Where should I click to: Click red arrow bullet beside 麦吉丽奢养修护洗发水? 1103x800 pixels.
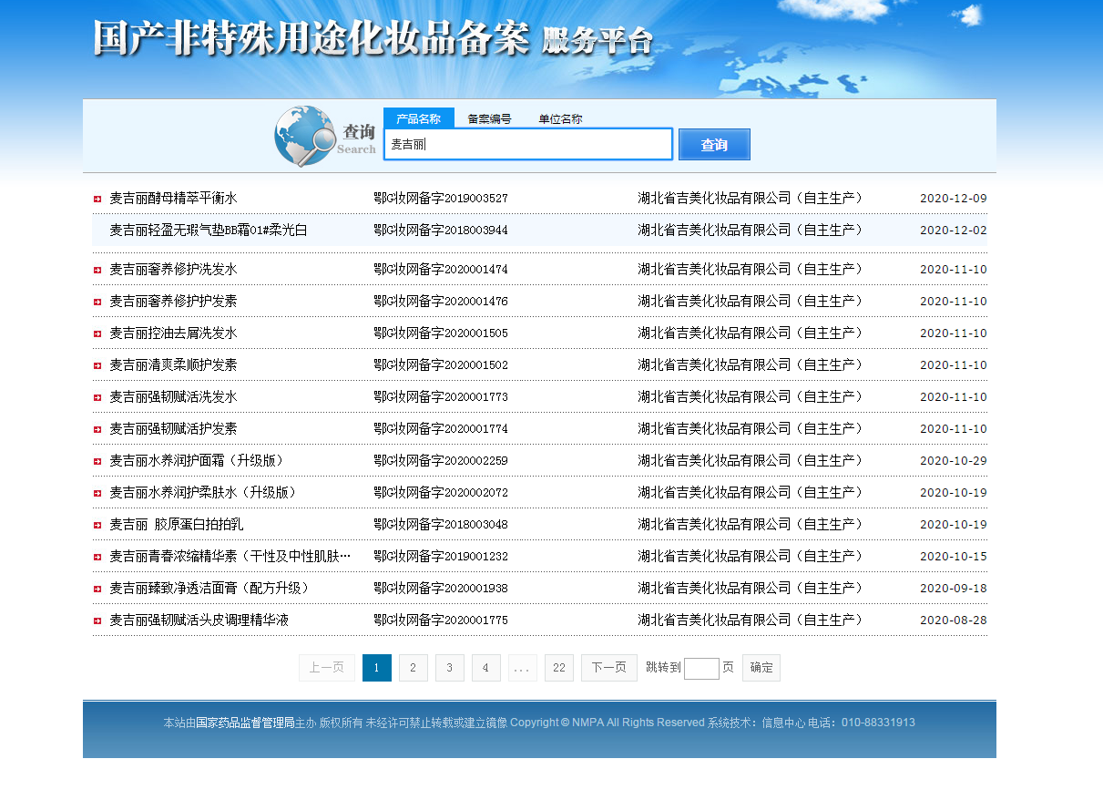pyautogui.click(x=97, y=270)
